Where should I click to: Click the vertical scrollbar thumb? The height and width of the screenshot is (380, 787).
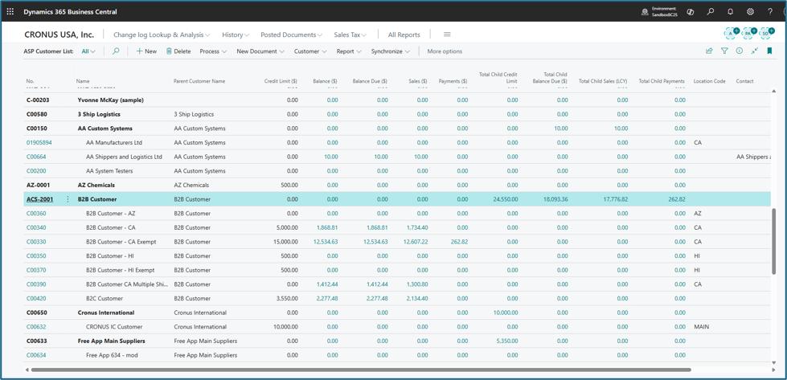pyautogui.click(x=773, y=241)
